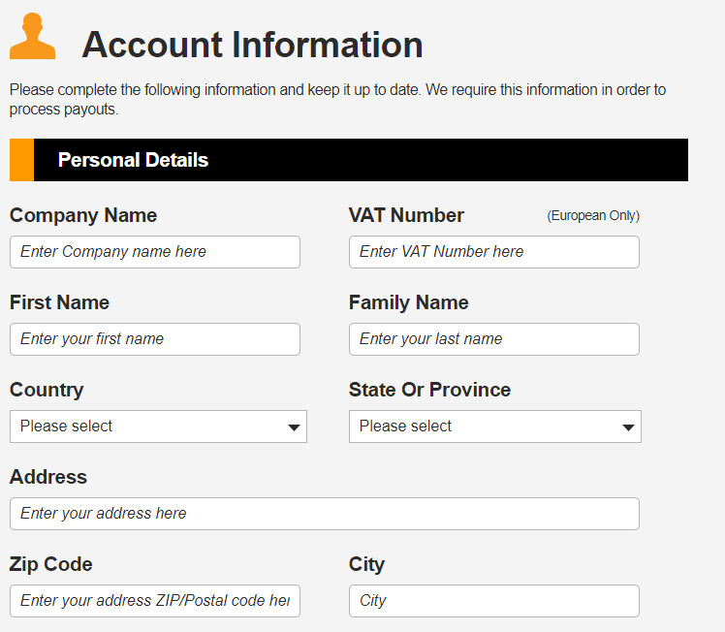The height and width of the screenshot is (632, 725).
Task: Click the Address text field
Action: (325, 514)
